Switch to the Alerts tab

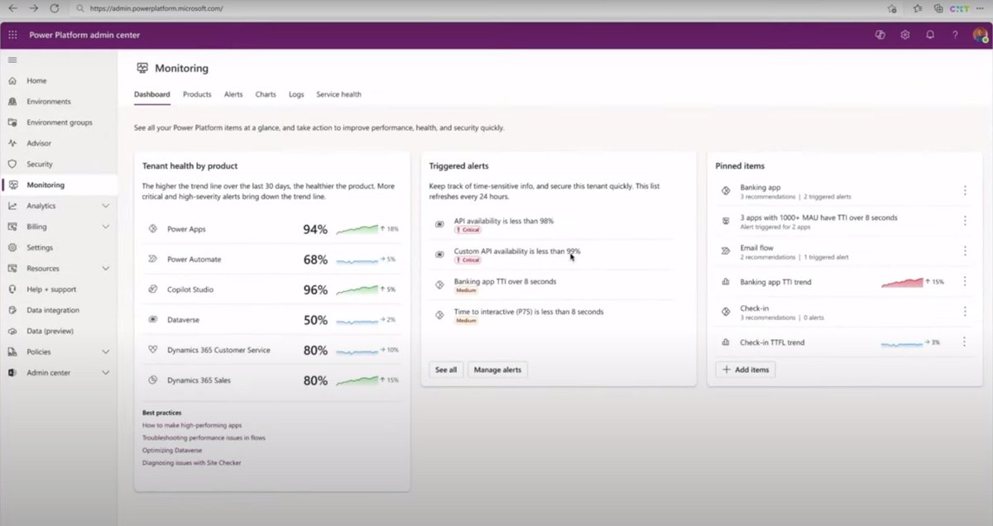point(233,94)
